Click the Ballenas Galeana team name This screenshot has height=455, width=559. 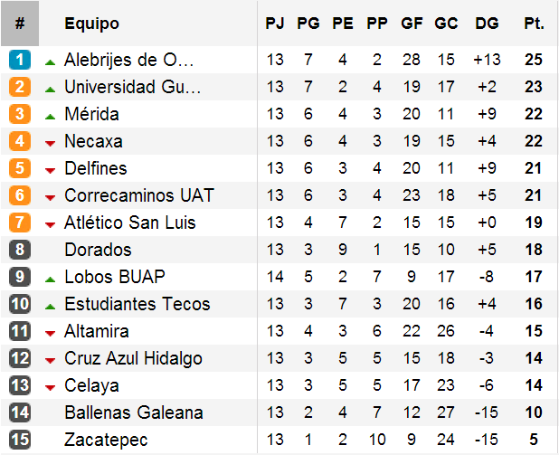[134, 413]
